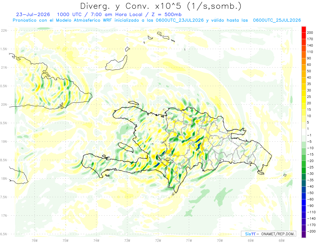Click the '21N' latitude label

(x=4, y=67)
